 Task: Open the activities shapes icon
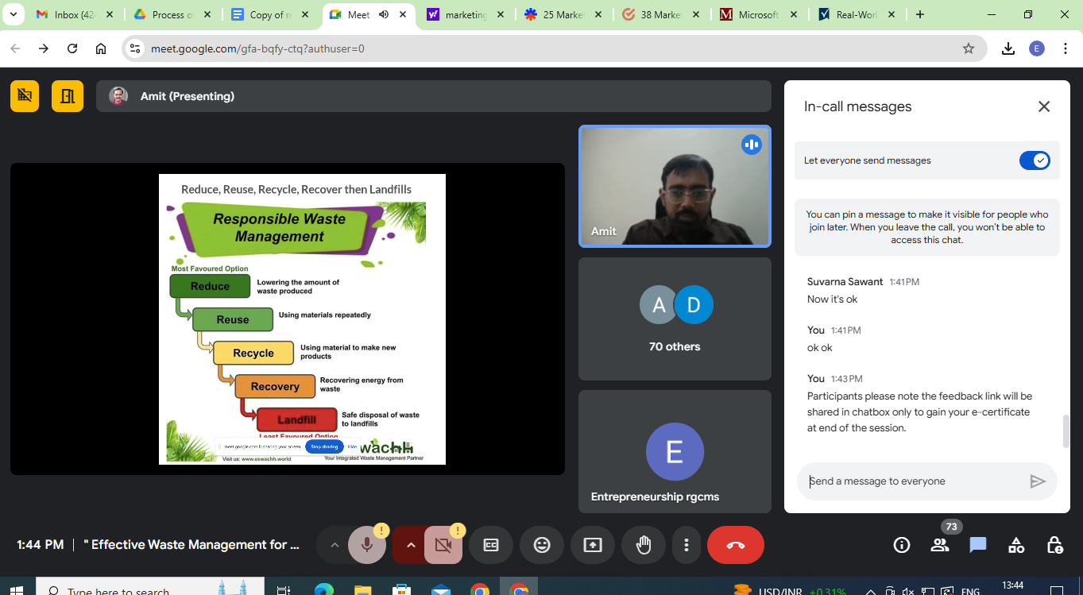(1016, 545)
